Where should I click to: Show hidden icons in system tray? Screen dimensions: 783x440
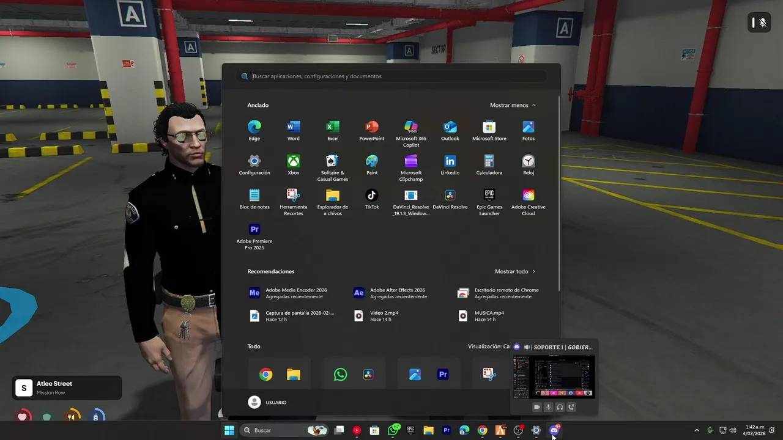[697, 430]
